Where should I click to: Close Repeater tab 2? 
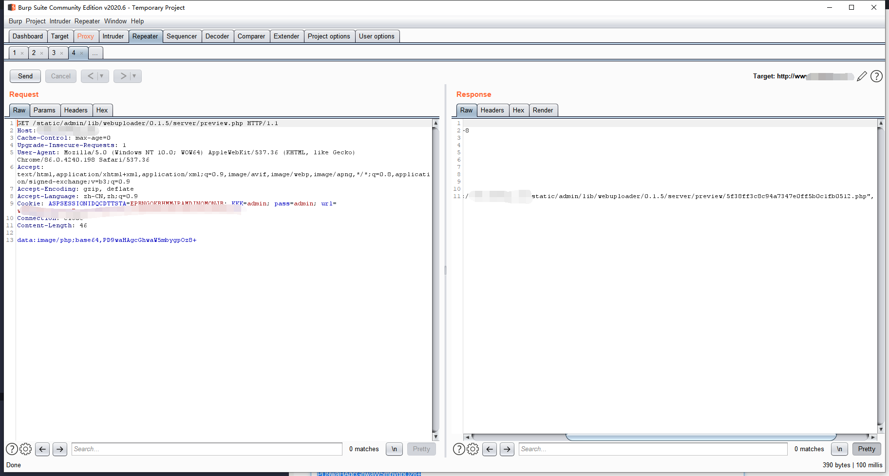tap(42, 54)
